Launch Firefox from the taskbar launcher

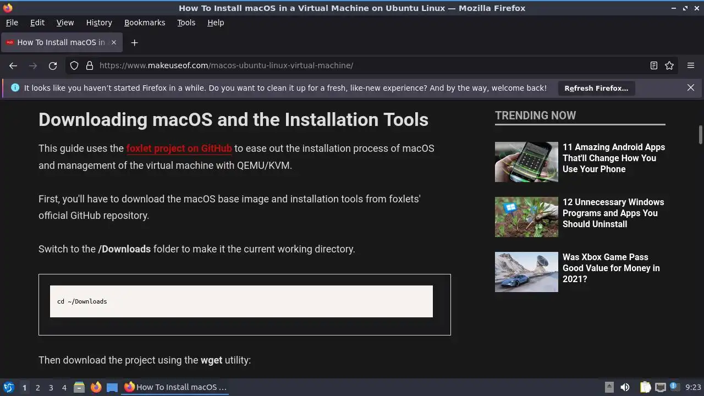[x=96, y=387]
